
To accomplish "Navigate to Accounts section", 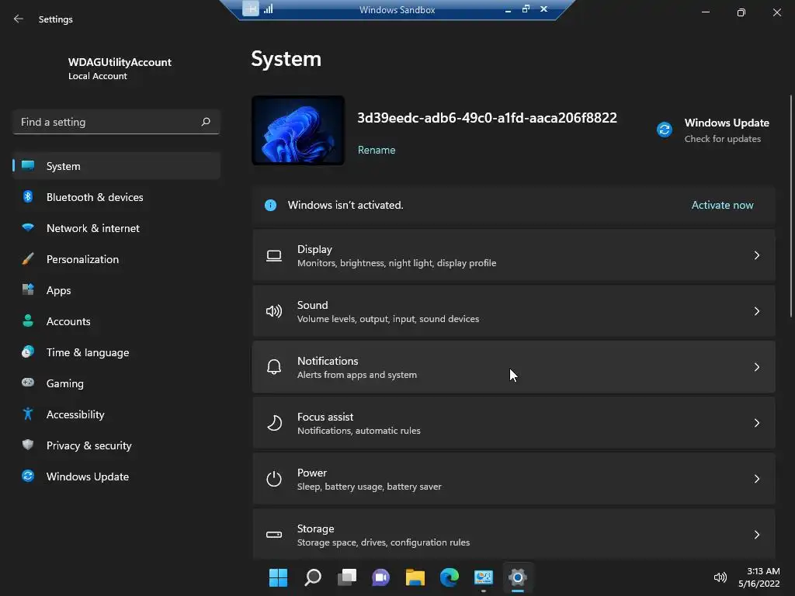I will click(116, 321).
